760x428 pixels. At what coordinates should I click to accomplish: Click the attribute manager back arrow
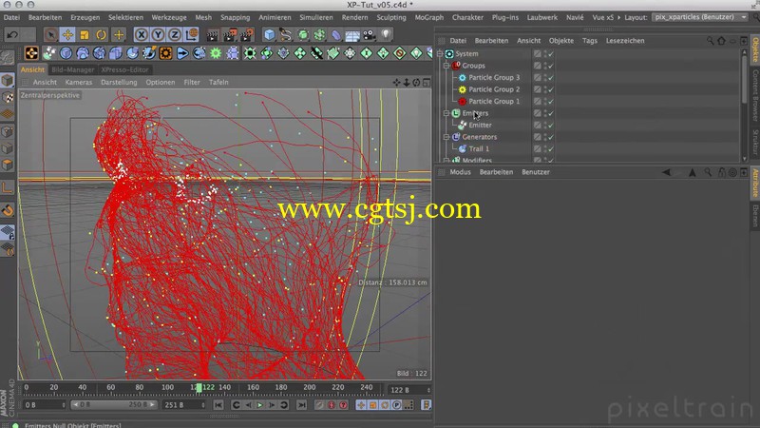pos(666,172)
